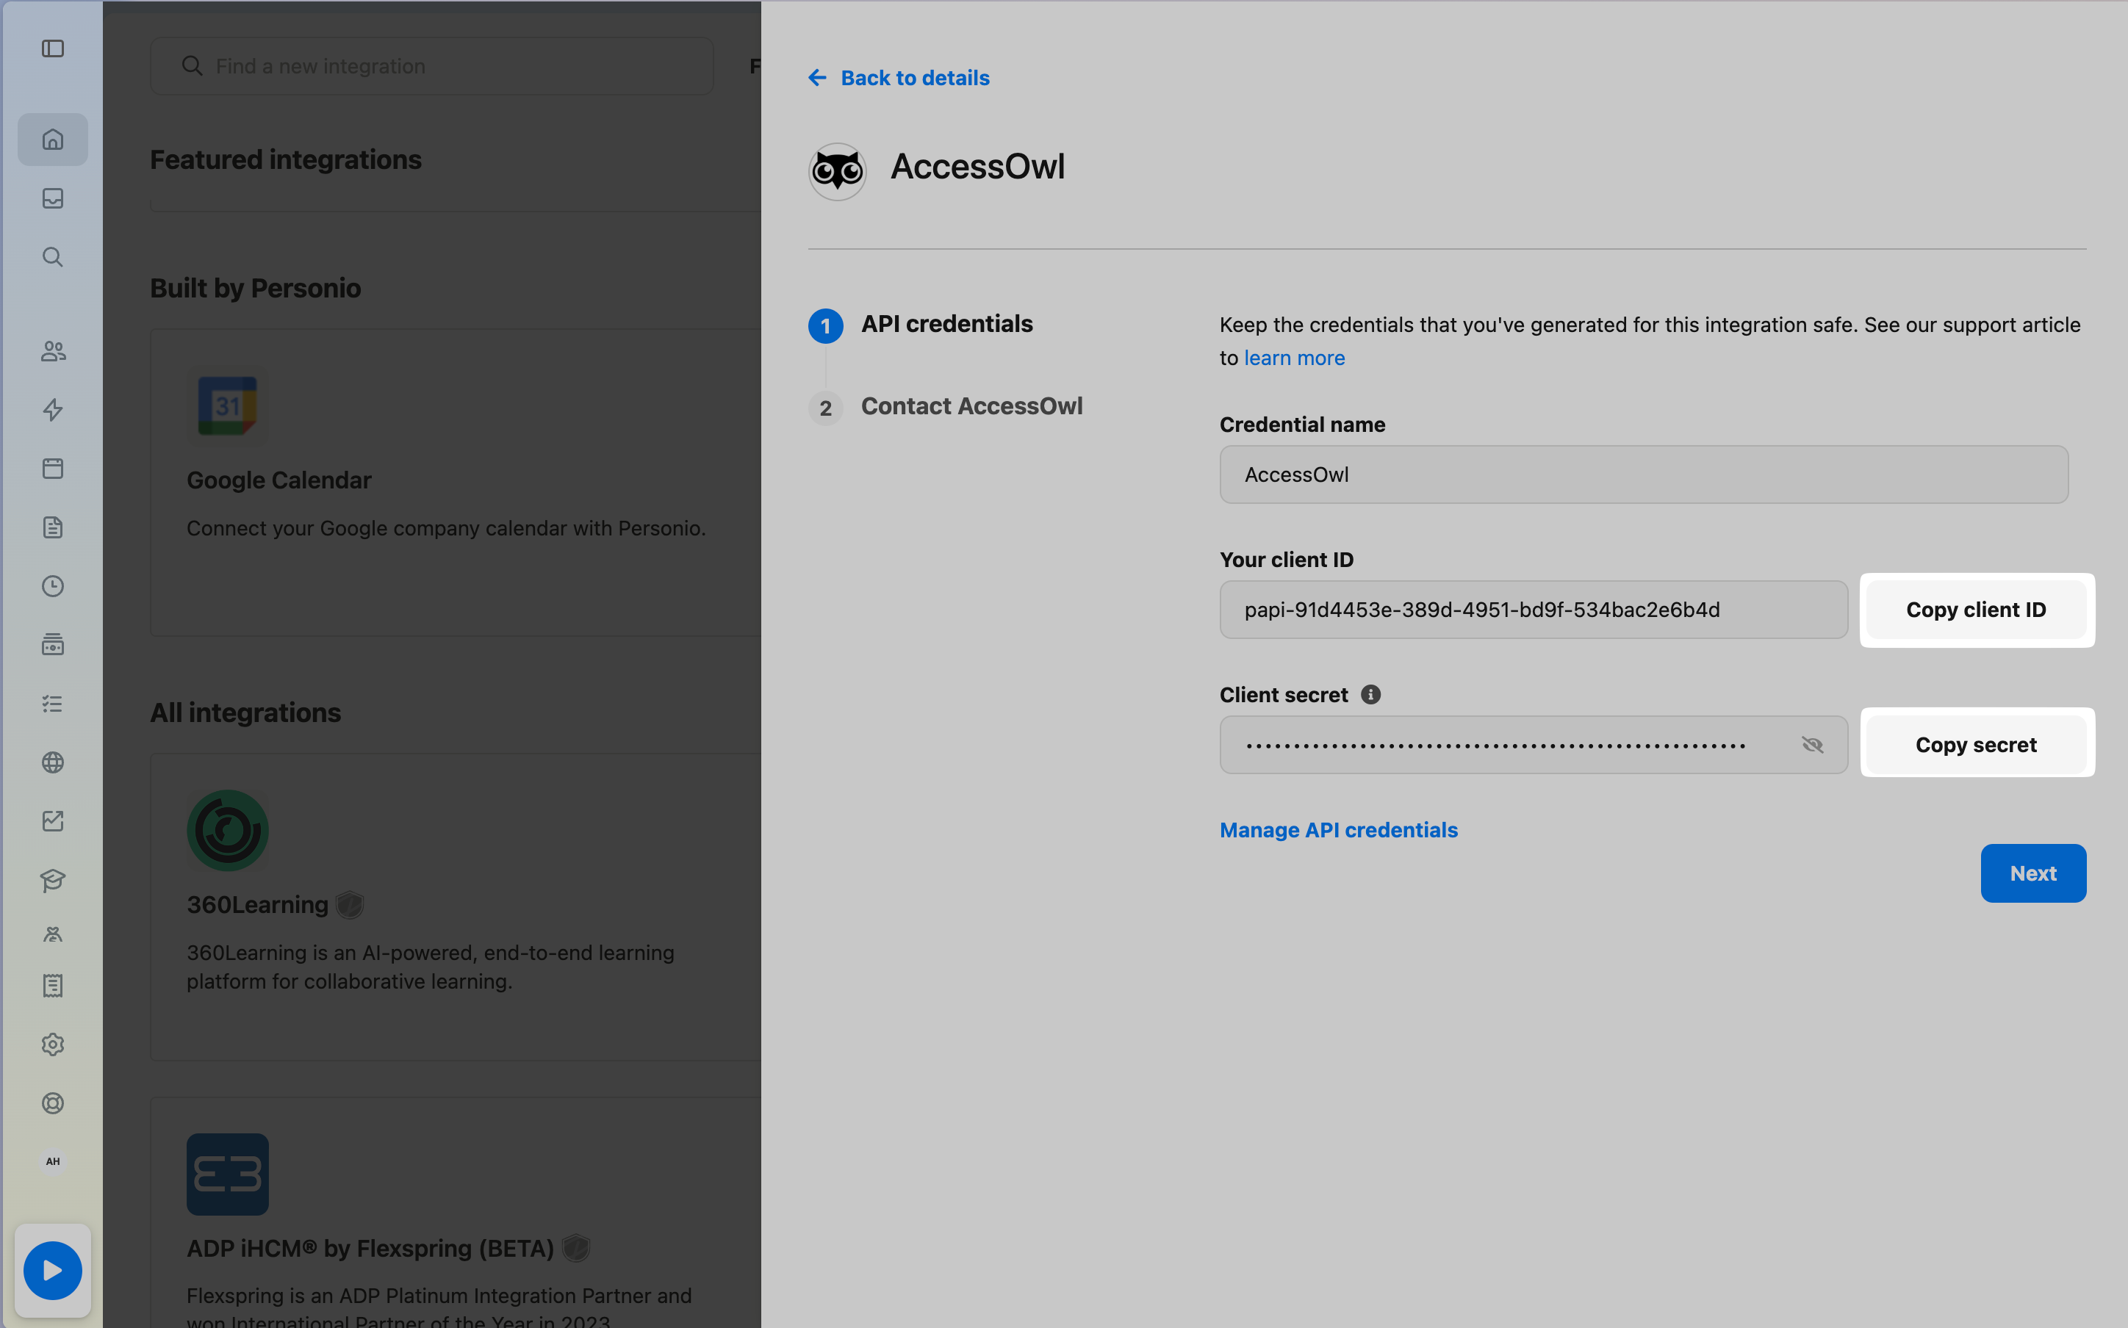Open the AH user avatar
The width and height of the screenshot is (2128, 1328).
tap(53, 1161)
